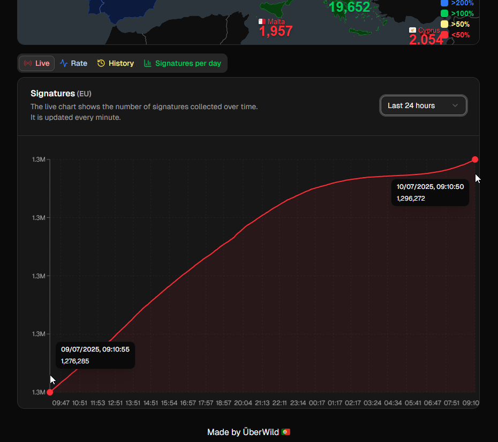Click the dropdown chevron arrow
The image size is (498, 442).
coord(455,105)
